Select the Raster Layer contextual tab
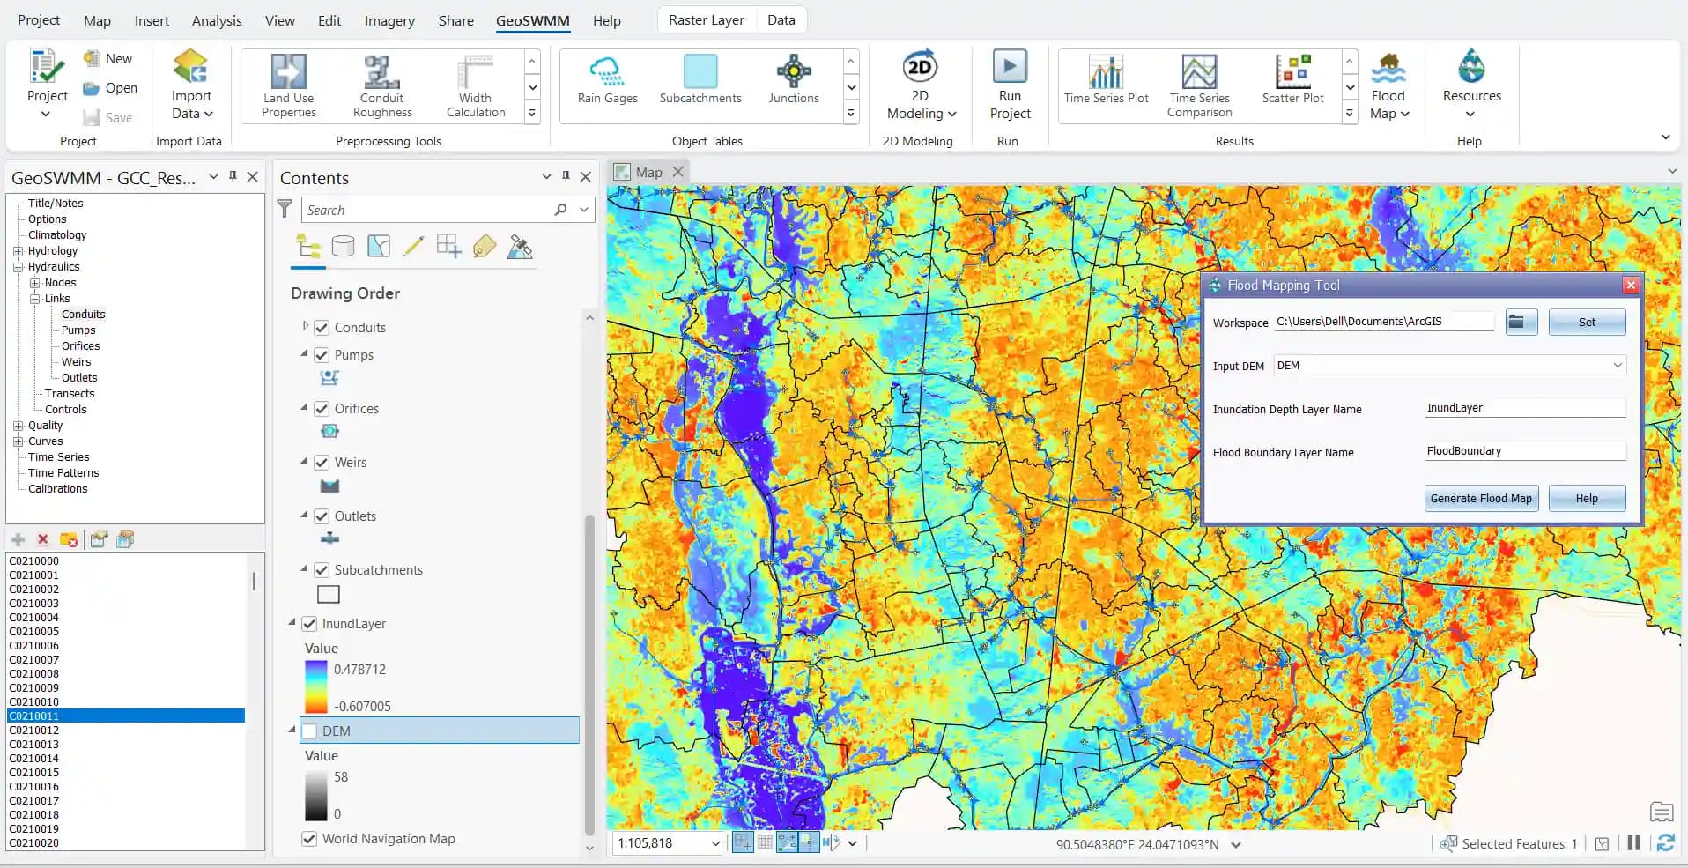Viewport: 1688px width, 868px height. (x=706, y=20)
